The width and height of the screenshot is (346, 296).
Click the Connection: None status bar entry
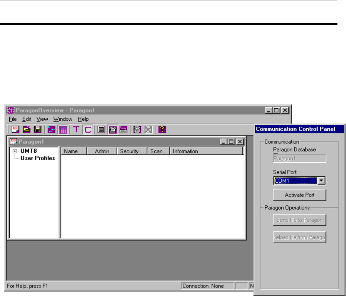point(207,286)
